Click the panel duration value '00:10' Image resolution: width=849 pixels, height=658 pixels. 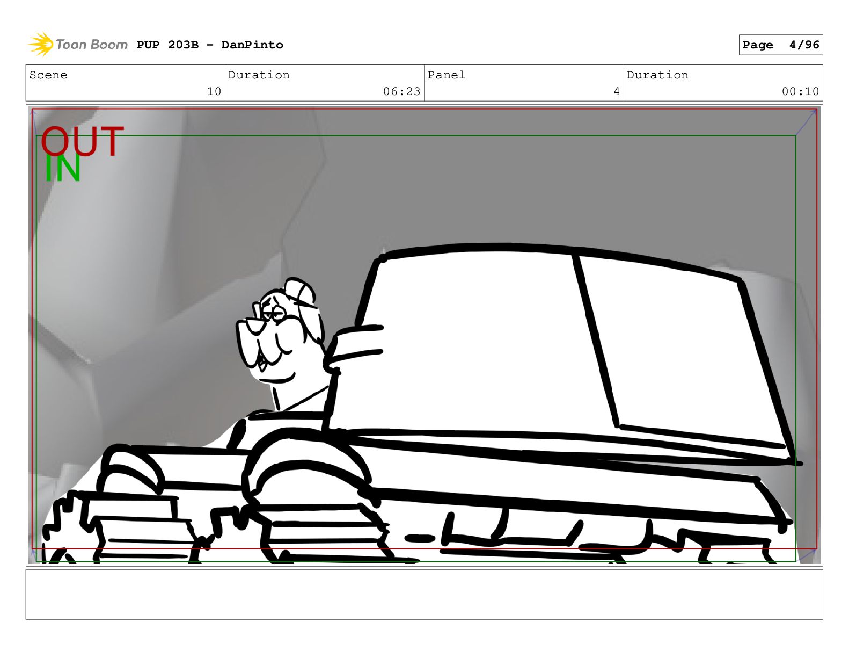(x=800, y=91)
